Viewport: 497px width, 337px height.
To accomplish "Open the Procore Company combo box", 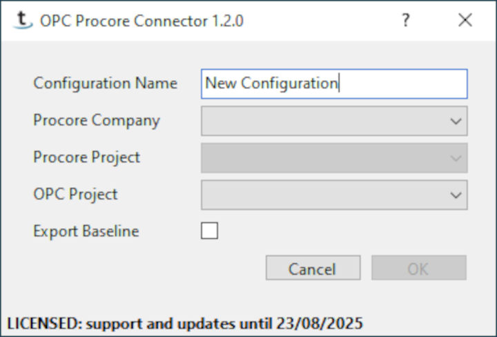I will [x=334, y=121].
